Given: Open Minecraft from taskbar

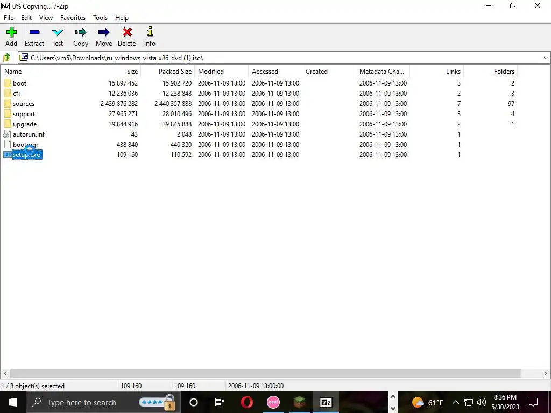Looking at the screenshot, I should click(x=299, y=402).
